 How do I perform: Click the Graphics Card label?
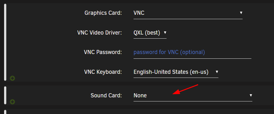103,13
